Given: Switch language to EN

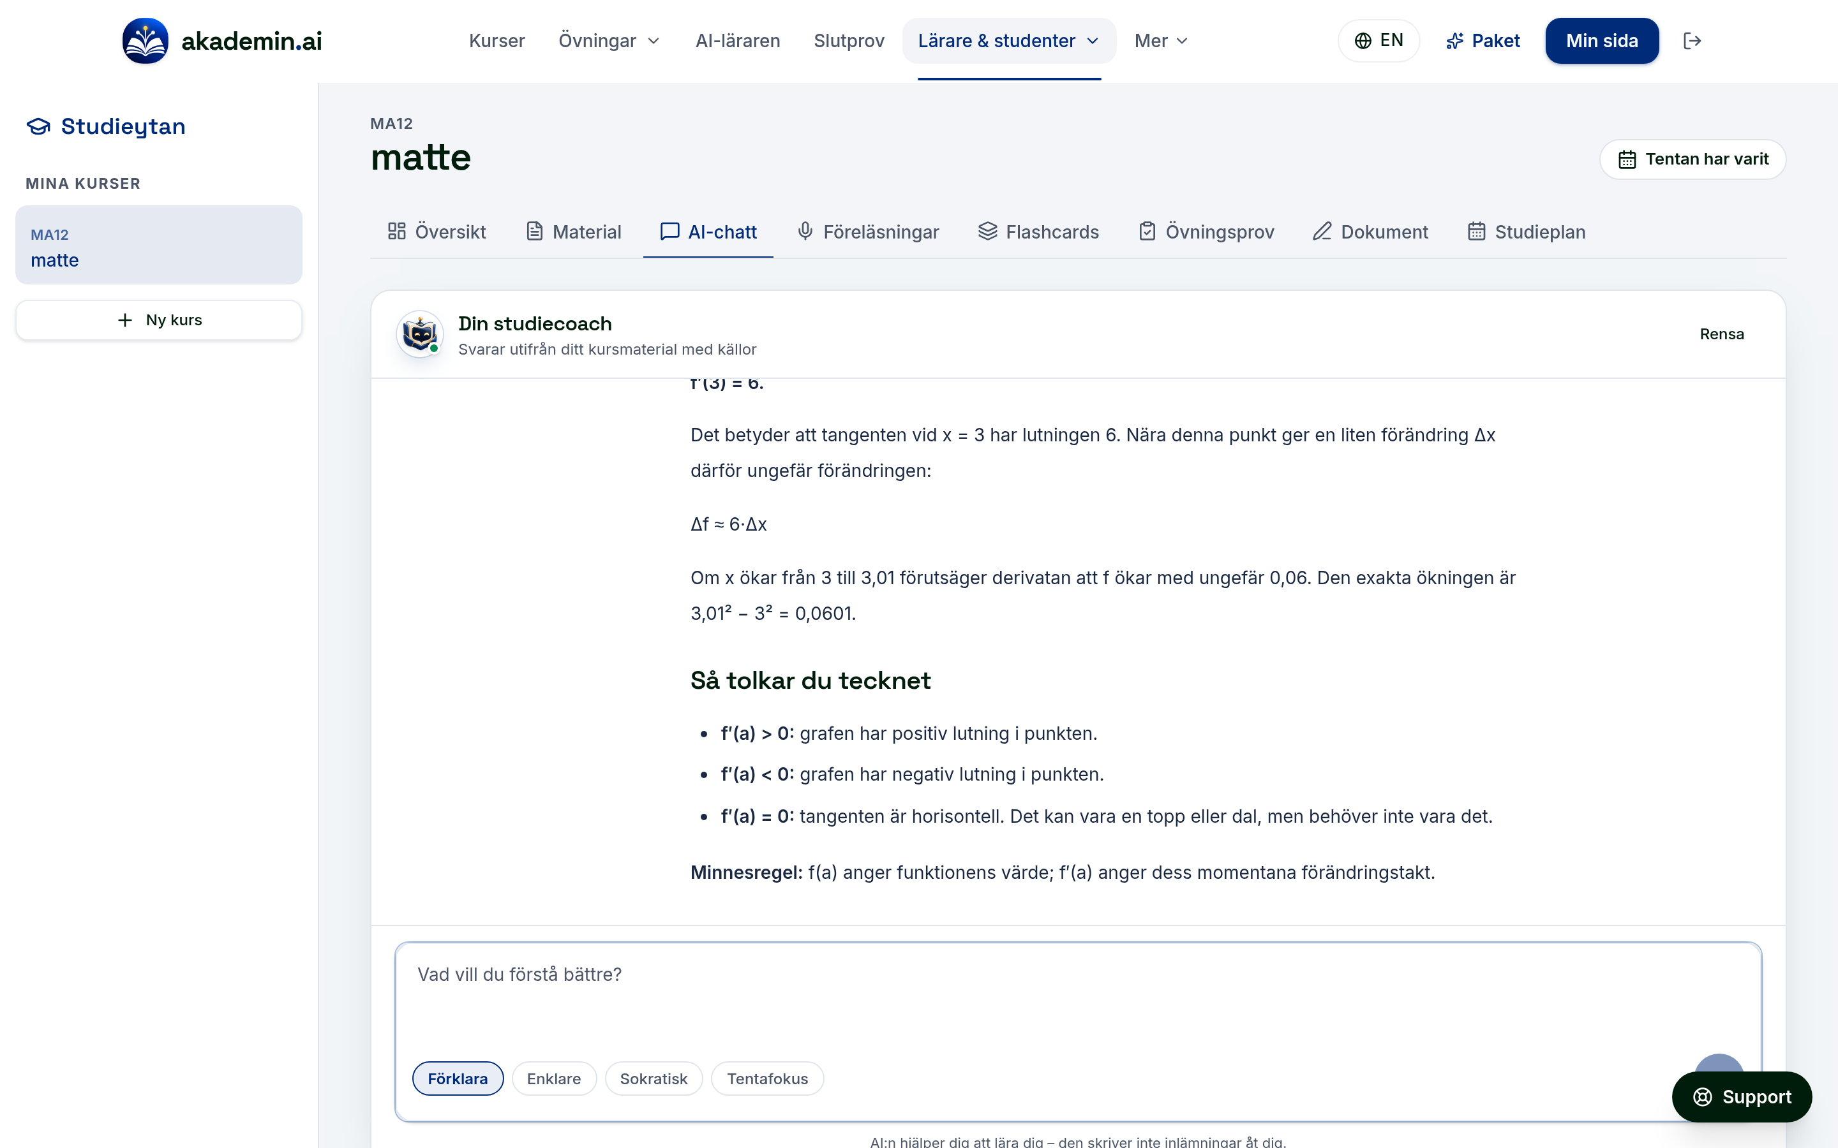Looking at the screenshot, I should coord(1378,41).
